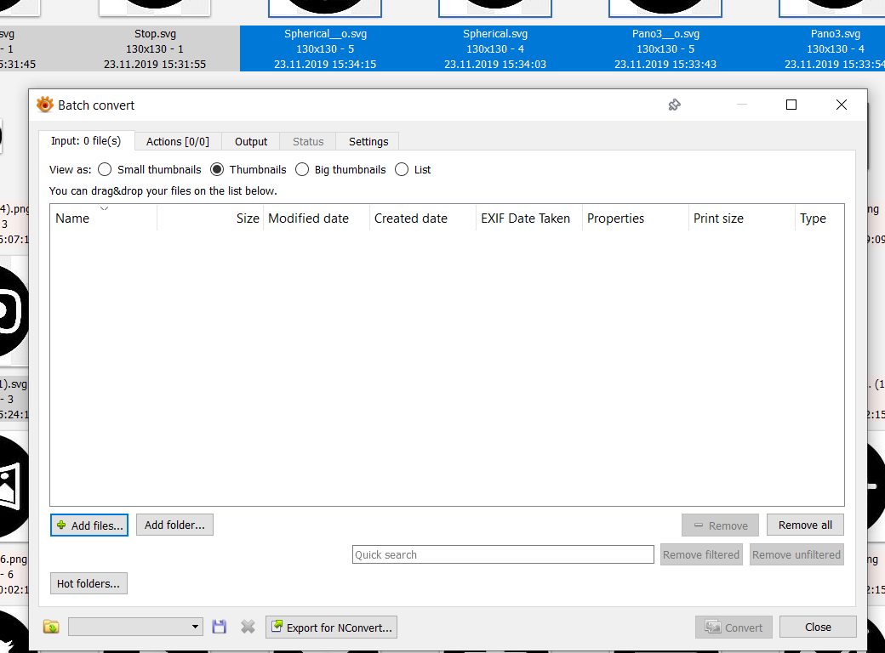885x653 pixels.
Task: Click the Convert button
Action: click(x=734, y=627)
